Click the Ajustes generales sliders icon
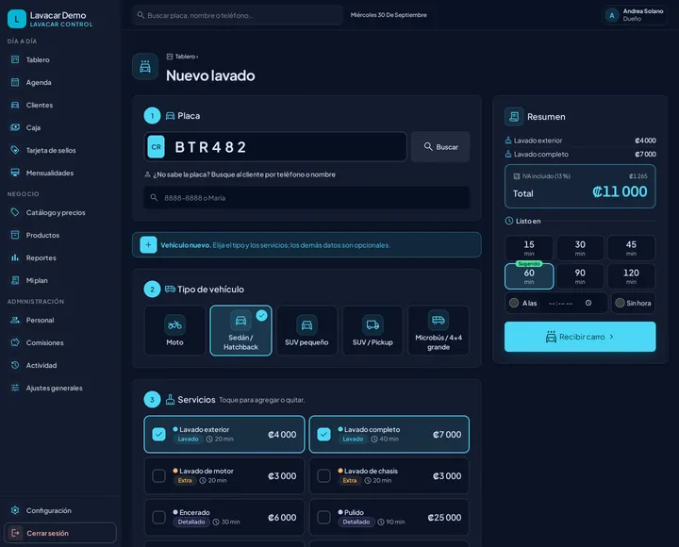Image resolution: width=679 pixels, height=547 pixels. pos(15,388)
